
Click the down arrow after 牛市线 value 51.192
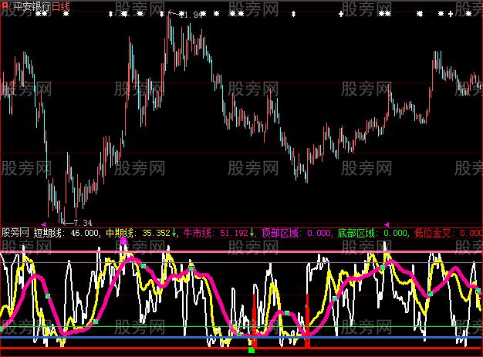(253, 231)
